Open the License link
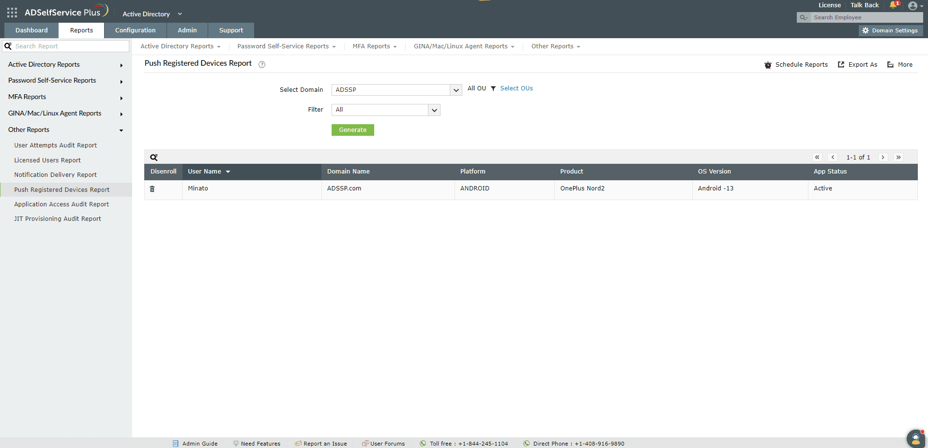928x448 pixels. click(x=830, y=5)
